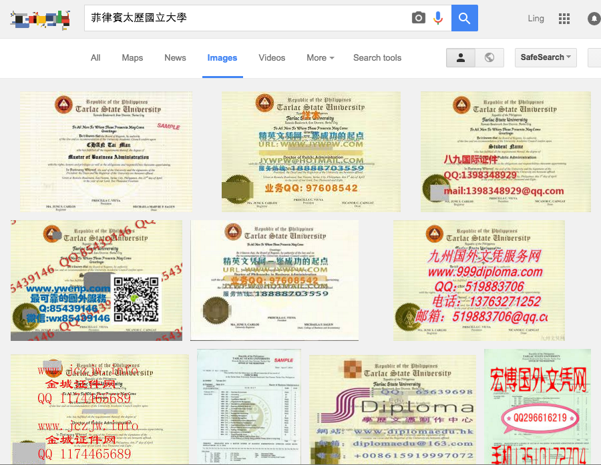Viewport: 601px width, 465px height.
Task: Open the transcript with QQ296616219 bubble
Action: pos(538,407)
